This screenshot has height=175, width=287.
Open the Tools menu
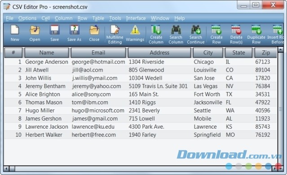[x=115, y=18]
